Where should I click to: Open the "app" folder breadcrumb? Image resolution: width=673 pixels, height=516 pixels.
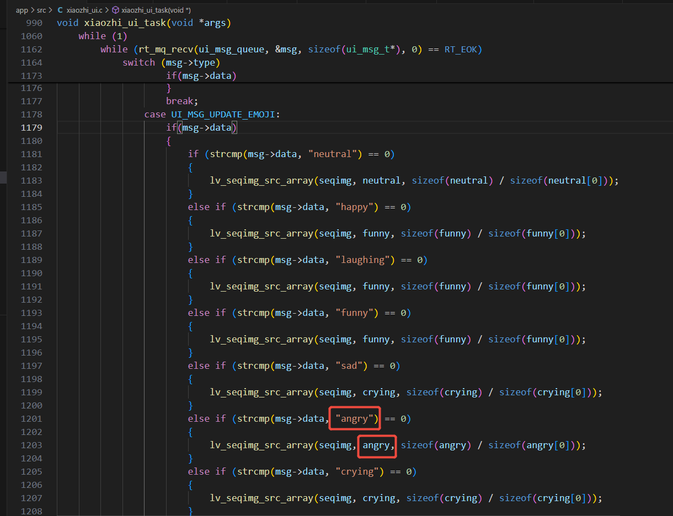click(22, 10)
